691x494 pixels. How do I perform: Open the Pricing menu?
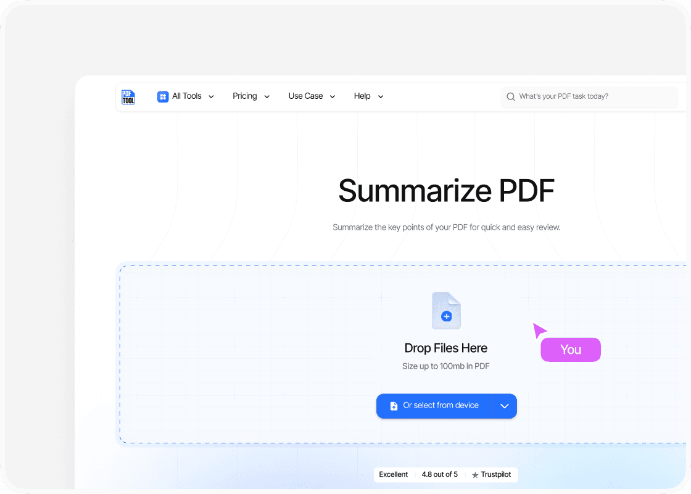(245, 96)
